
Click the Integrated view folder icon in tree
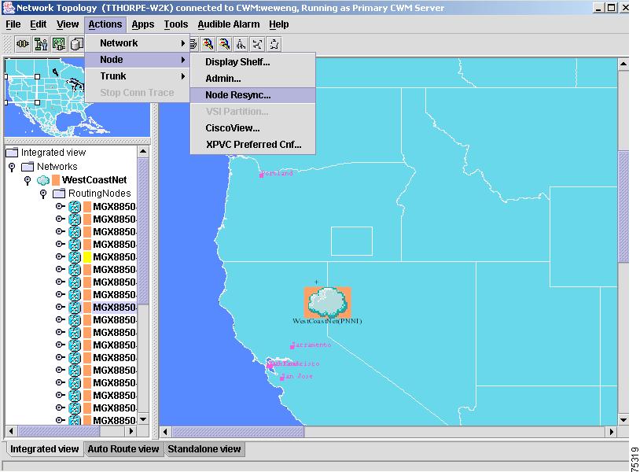12,153
